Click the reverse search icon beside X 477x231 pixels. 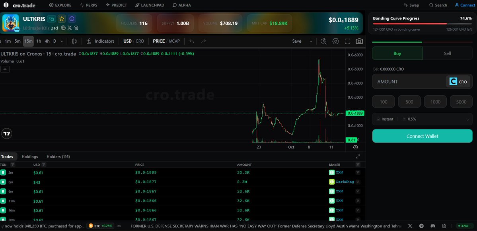[x=76, y=28]
